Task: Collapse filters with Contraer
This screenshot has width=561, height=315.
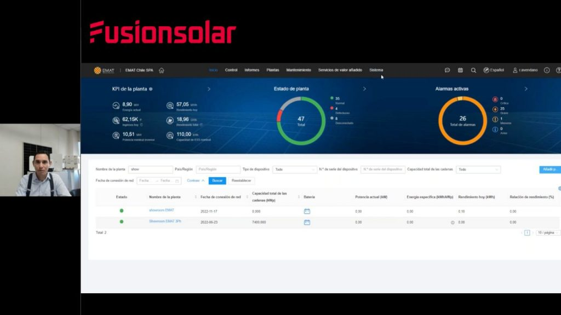Action: click(x=196, y=180)
